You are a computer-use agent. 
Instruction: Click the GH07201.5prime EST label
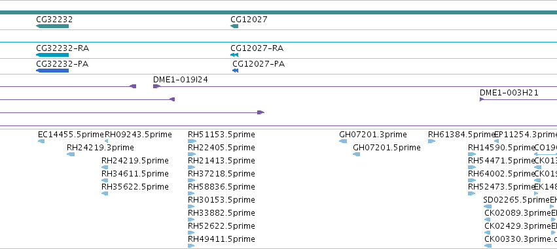coord(386,148)
